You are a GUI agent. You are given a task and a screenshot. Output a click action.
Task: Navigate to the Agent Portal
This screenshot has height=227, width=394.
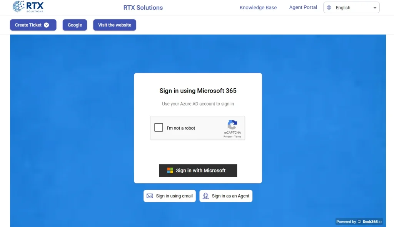coord(303,7)
